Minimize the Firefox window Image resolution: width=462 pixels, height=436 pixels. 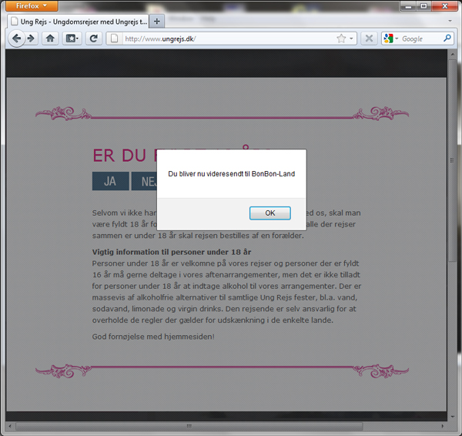[x=408, y=6]
